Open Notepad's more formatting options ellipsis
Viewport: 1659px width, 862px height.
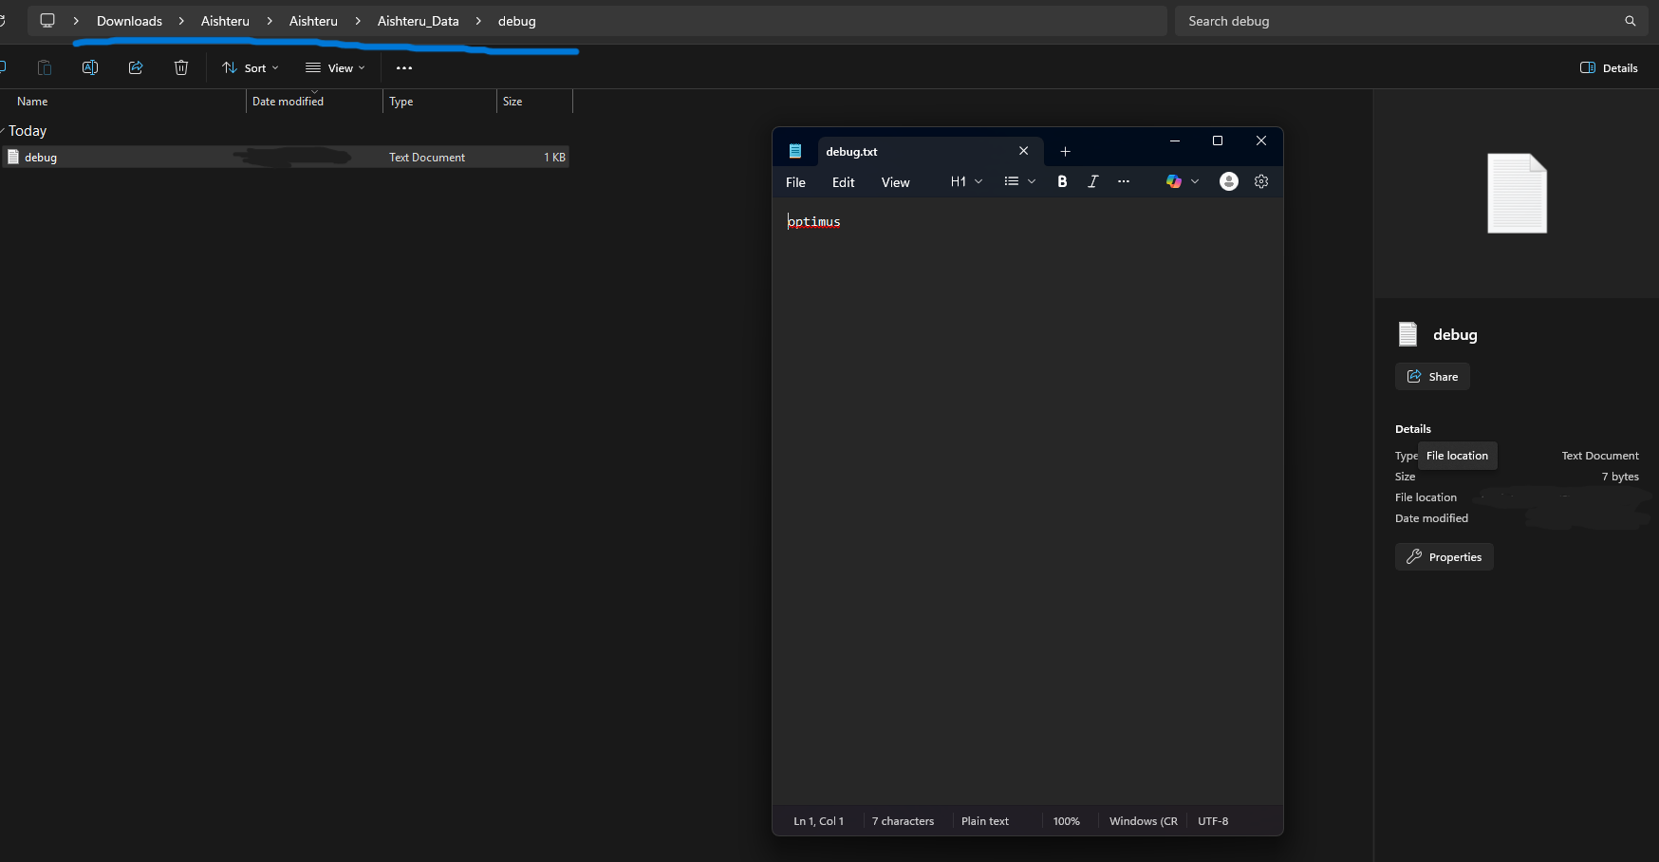pyautogui.click(x=1124, y=182)
